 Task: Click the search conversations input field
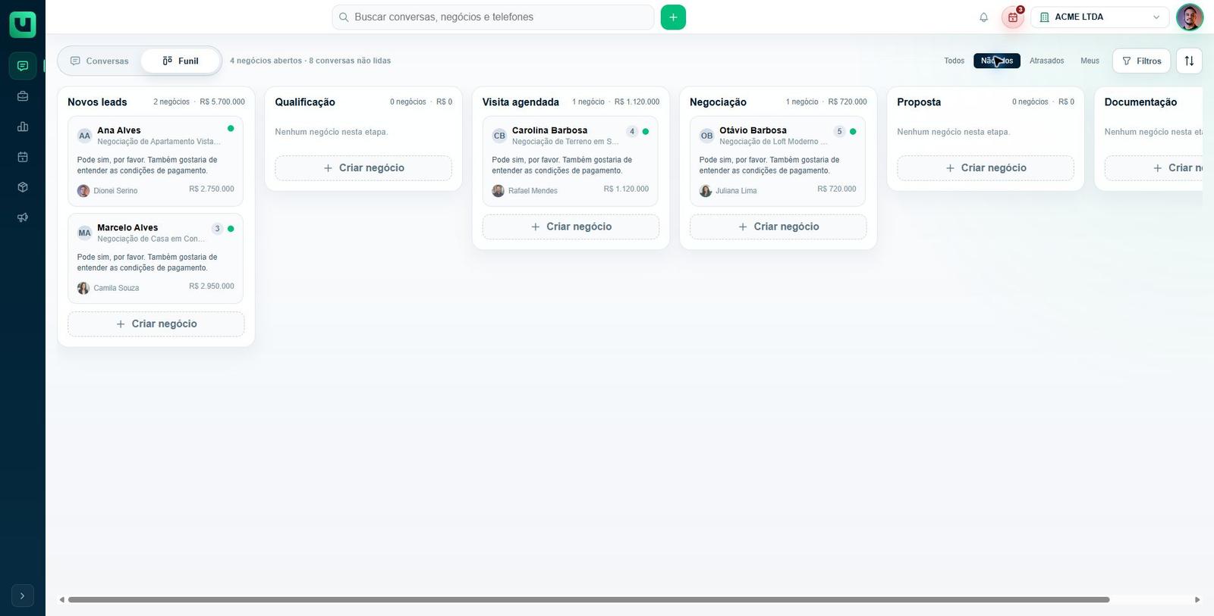[493, 17]
